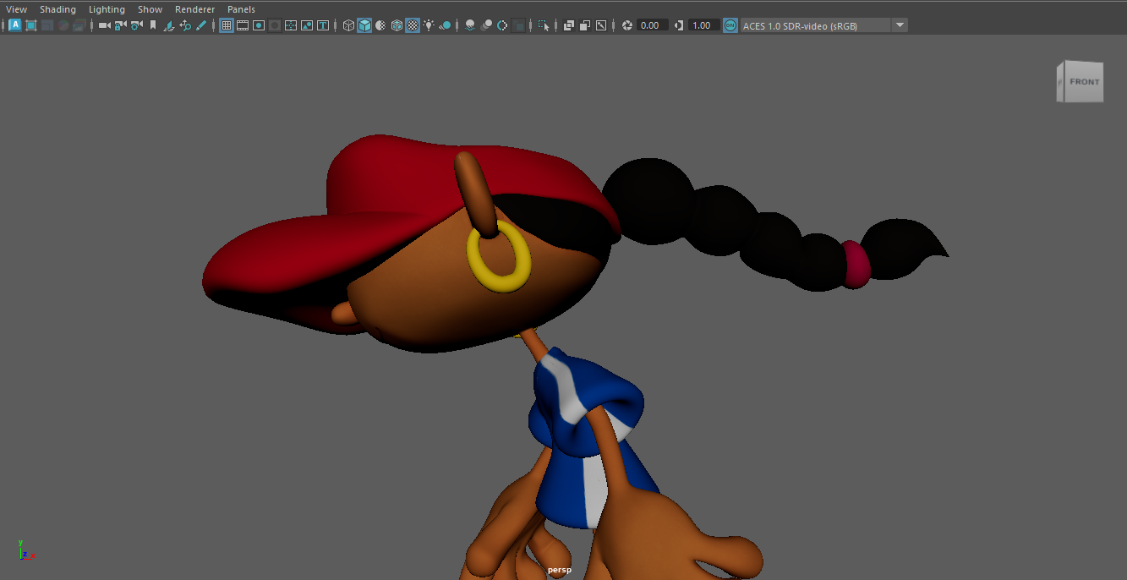Open the Panels menu
This screenshot has height=580, width=1127.
click(241, 9)
